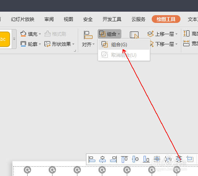Screen dimensions: 198x176
Task: Align bottom on the floating toolbar
Action: 146,159
